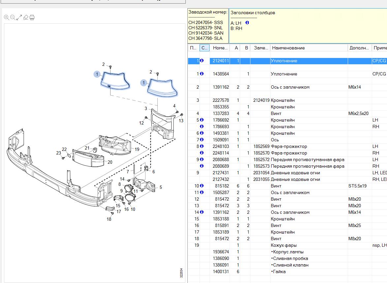This screenshot has height=283, width=387.
Task: Click the 'Номе...' column header
Action: click(220, 48)
